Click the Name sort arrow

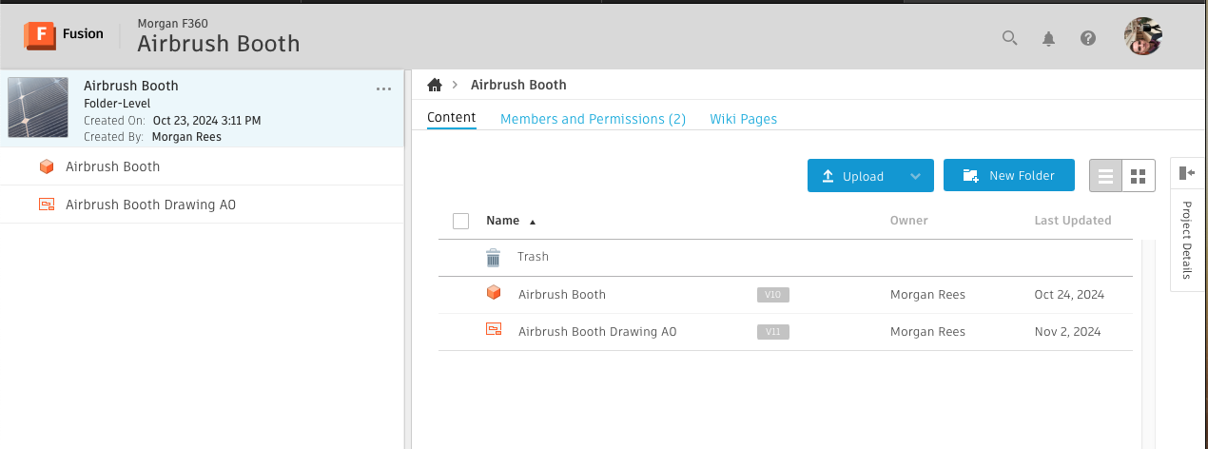click(533, 222)
